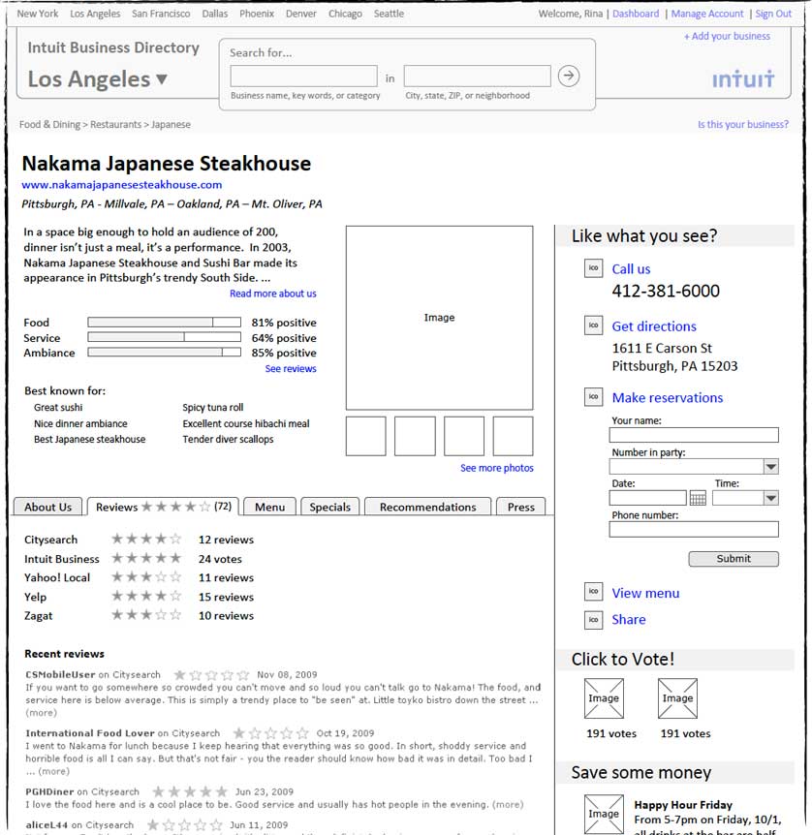Image resolution: width=812 pixels, height=835 pixels.
Task: Select the Reviews tab
Action: point(163,507)
